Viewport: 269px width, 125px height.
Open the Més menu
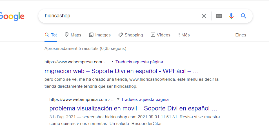point(184,35)
